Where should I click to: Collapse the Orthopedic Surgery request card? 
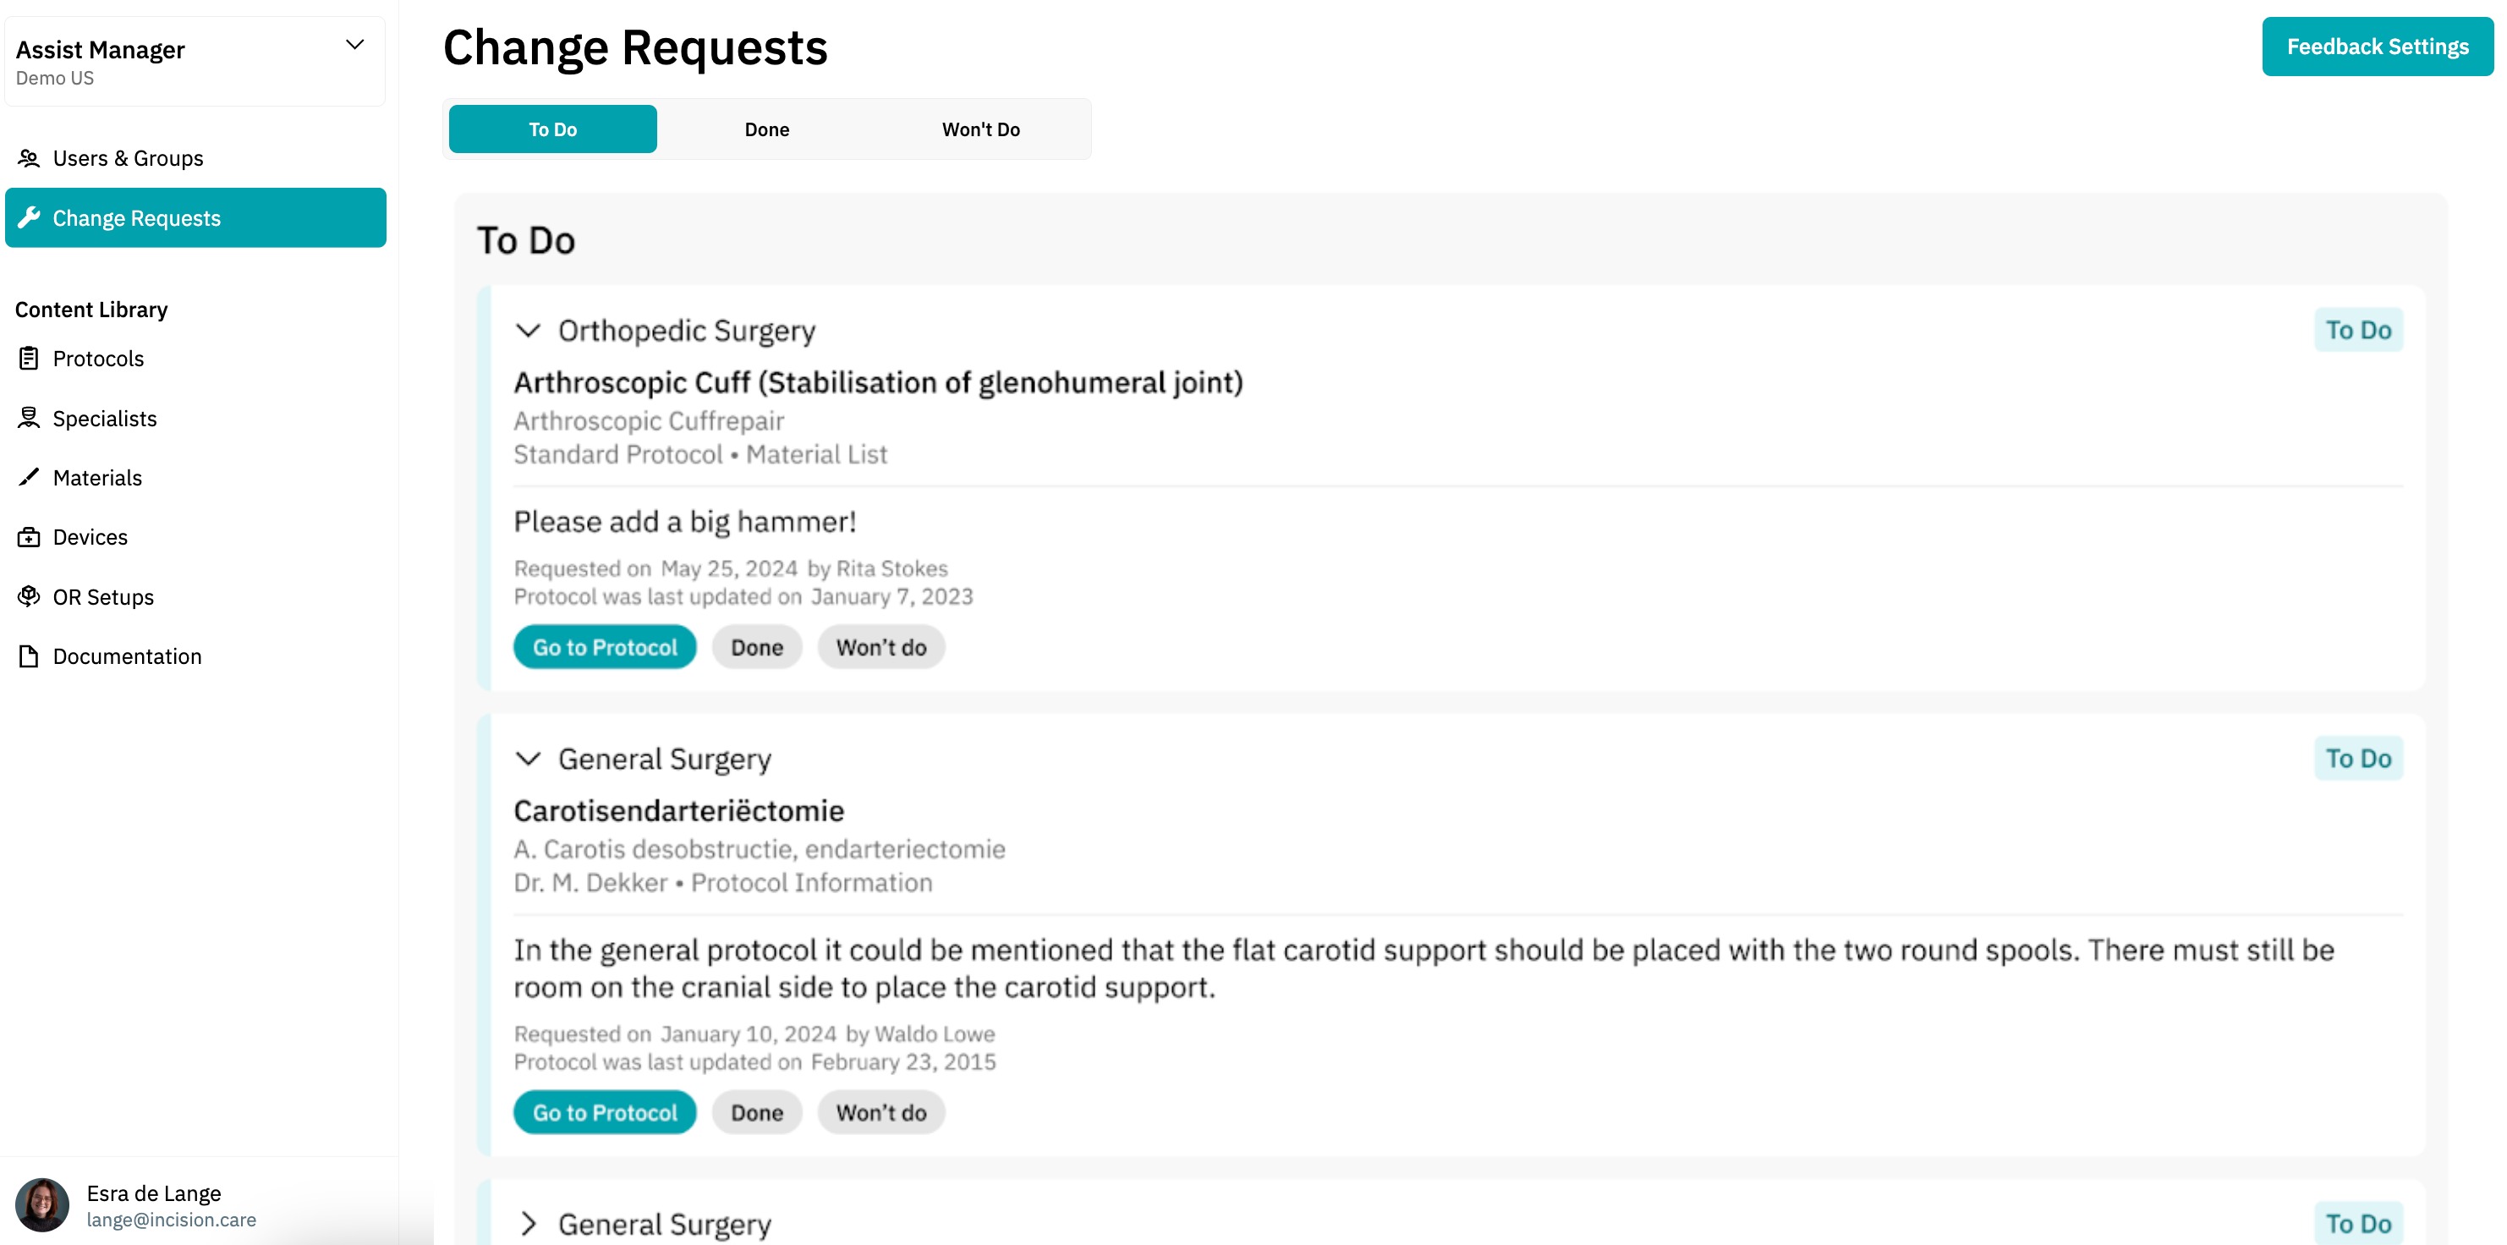tap(528, 331)
